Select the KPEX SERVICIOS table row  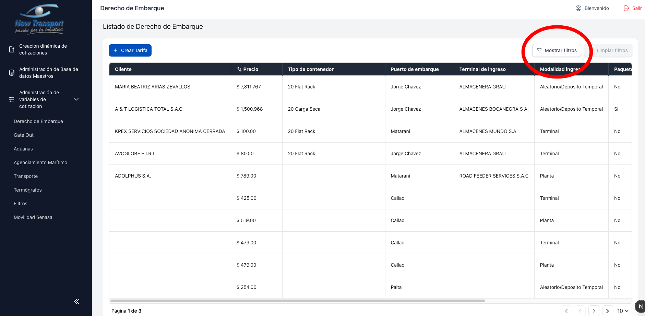pos(170,131)
